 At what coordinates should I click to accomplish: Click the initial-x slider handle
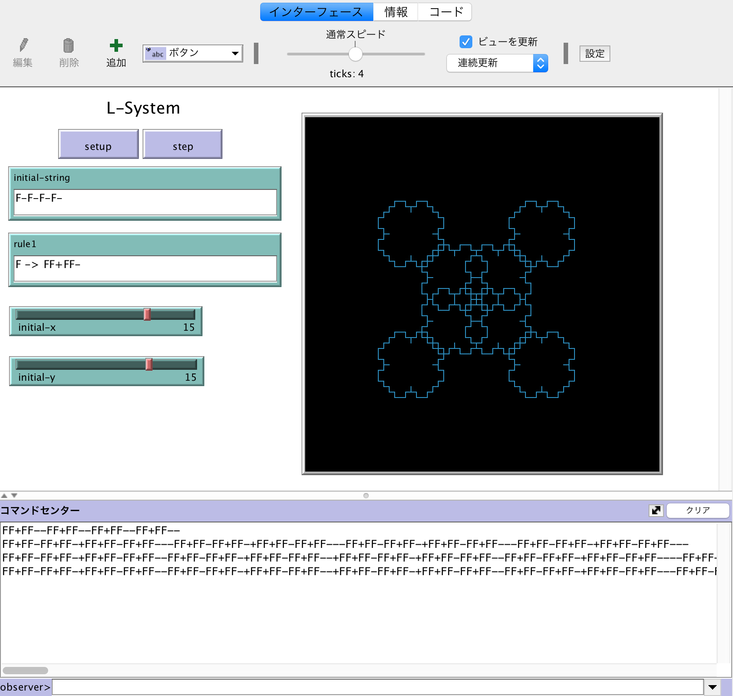pos(147,314)
